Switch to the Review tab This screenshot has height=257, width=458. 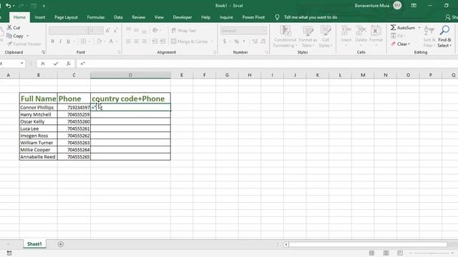(x=138, y=17)
